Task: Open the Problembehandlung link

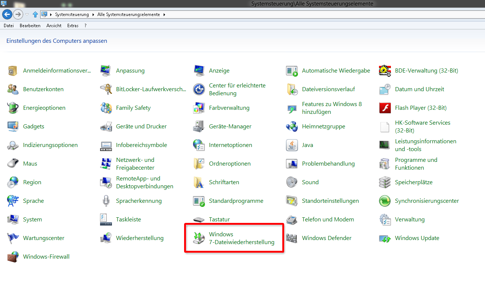Action: pos(328,164)
